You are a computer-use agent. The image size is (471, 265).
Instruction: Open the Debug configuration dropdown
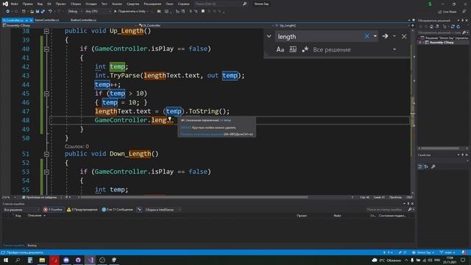(x=74, y=12)
